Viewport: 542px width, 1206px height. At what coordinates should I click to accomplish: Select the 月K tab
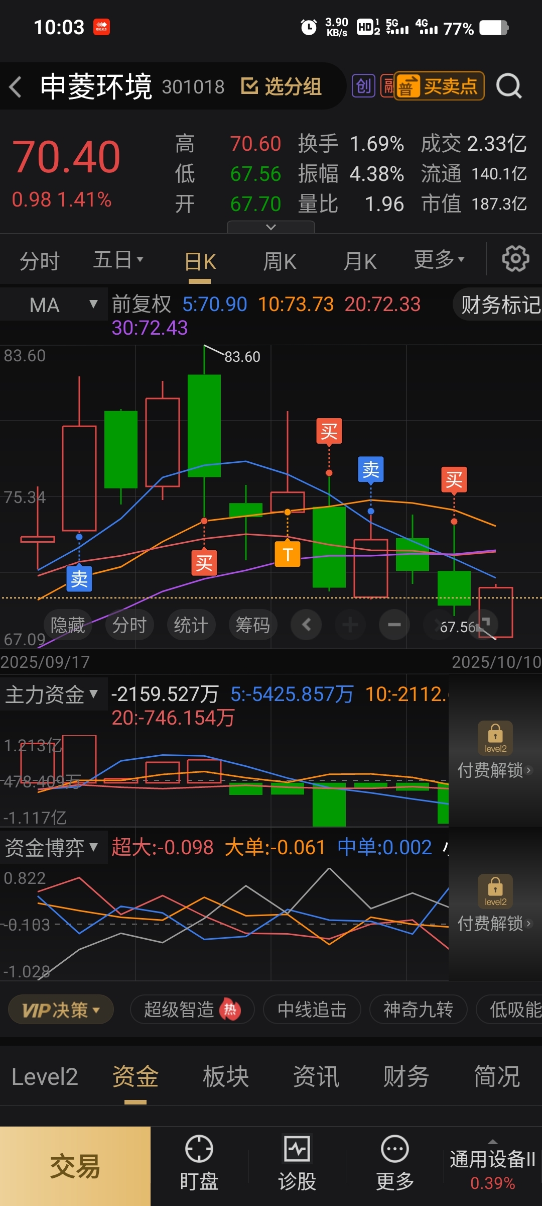pos(360,261)
